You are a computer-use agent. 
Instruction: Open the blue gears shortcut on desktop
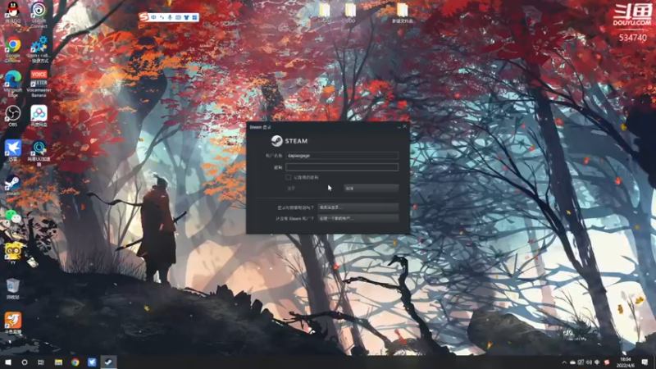(x=39, y=49)
